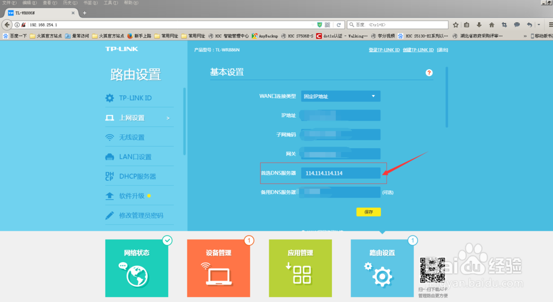
Task: Open the 查看 menu
Action: pyautogui.click(x=50, y=2)
